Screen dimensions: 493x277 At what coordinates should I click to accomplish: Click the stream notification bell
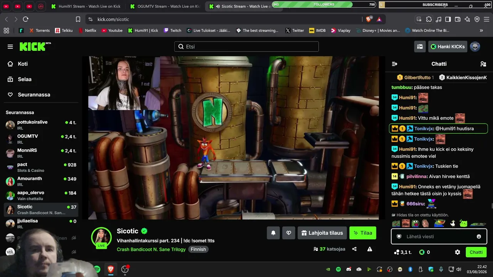[x=273, y=233]
